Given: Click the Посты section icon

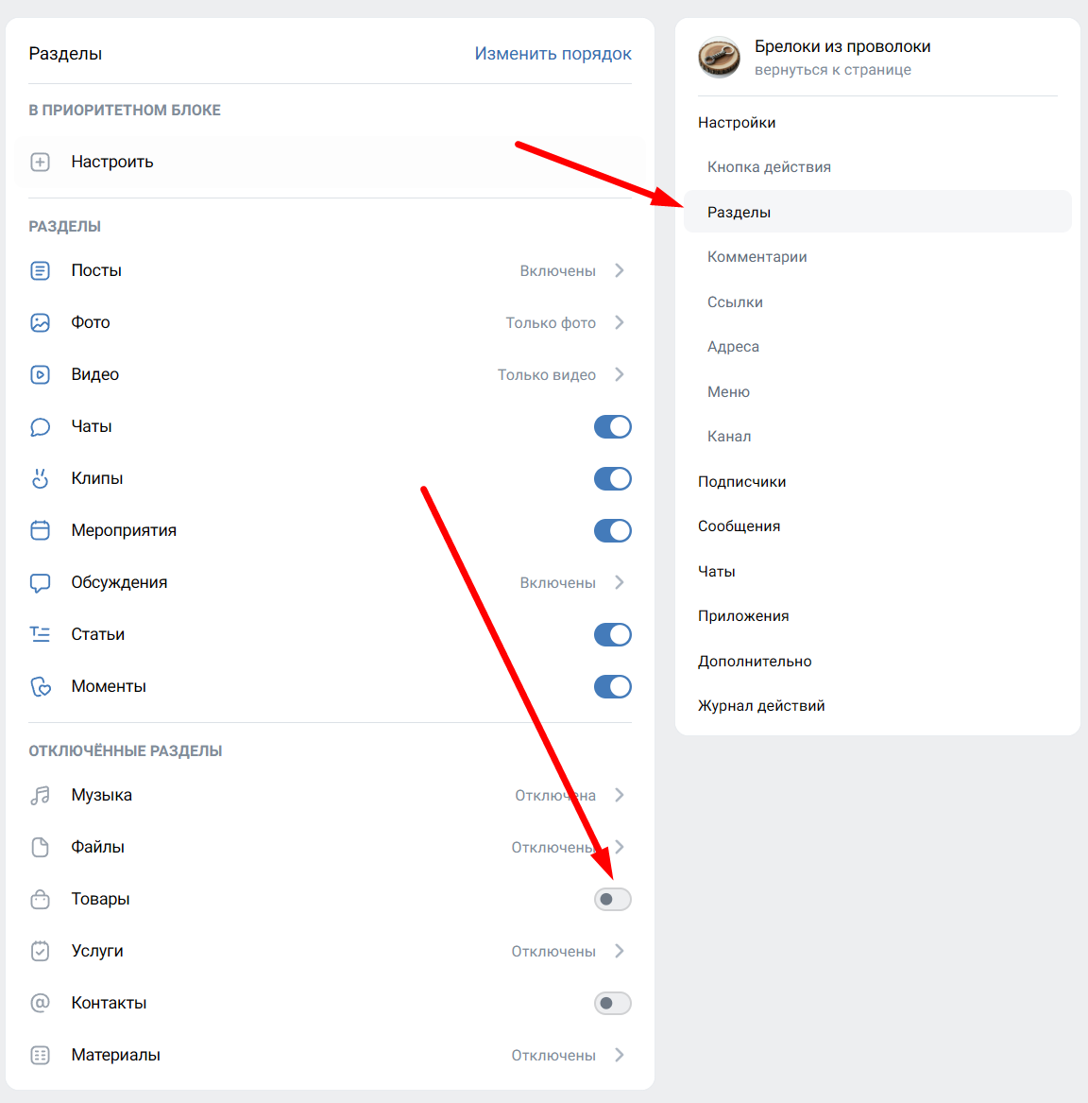Looking at the screenshot, I should pyautogui.click(x=40, y=271).
